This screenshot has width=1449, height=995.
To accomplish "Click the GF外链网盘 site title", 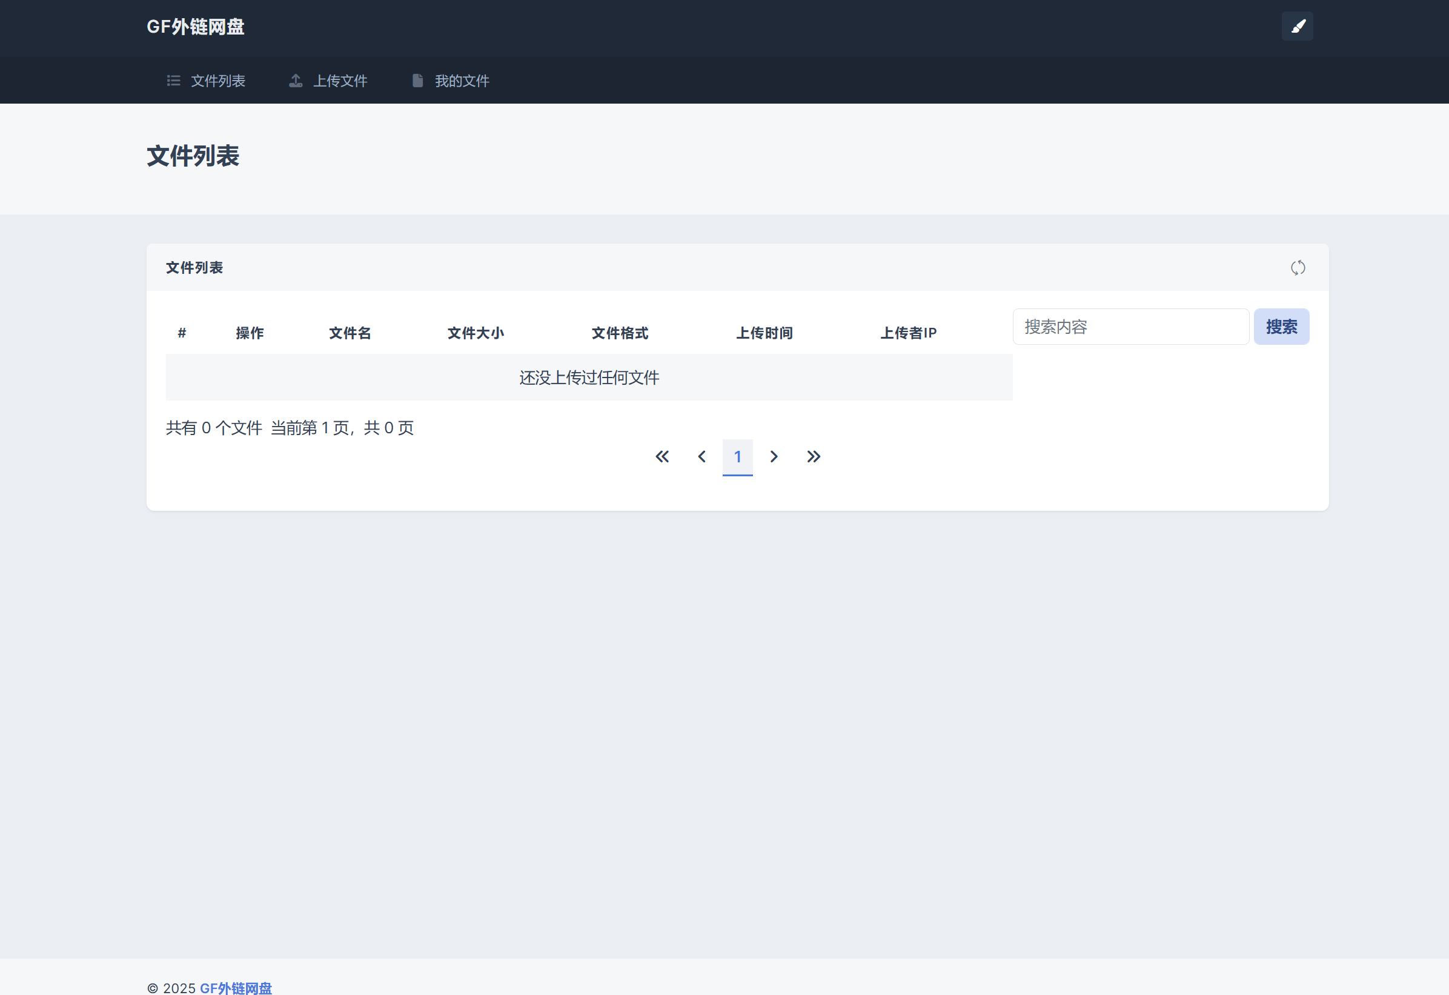I will (194, 25).
